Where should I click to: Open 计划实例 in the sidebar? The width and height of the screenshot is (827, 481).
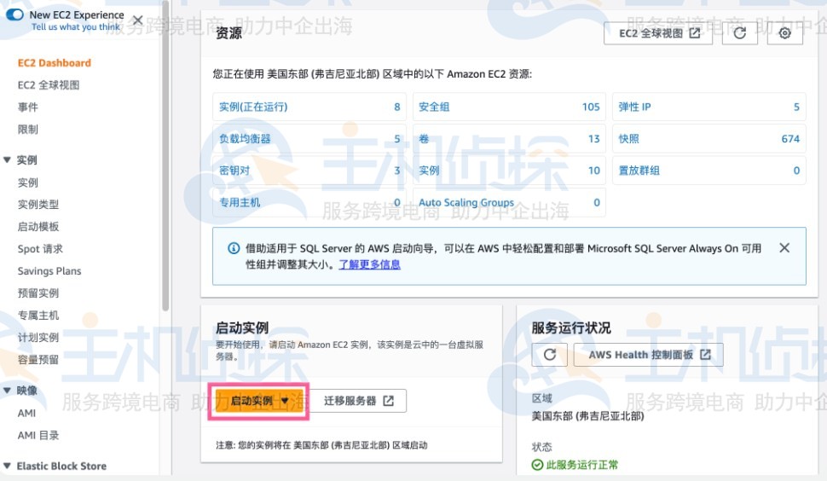[x=38, y=337]
